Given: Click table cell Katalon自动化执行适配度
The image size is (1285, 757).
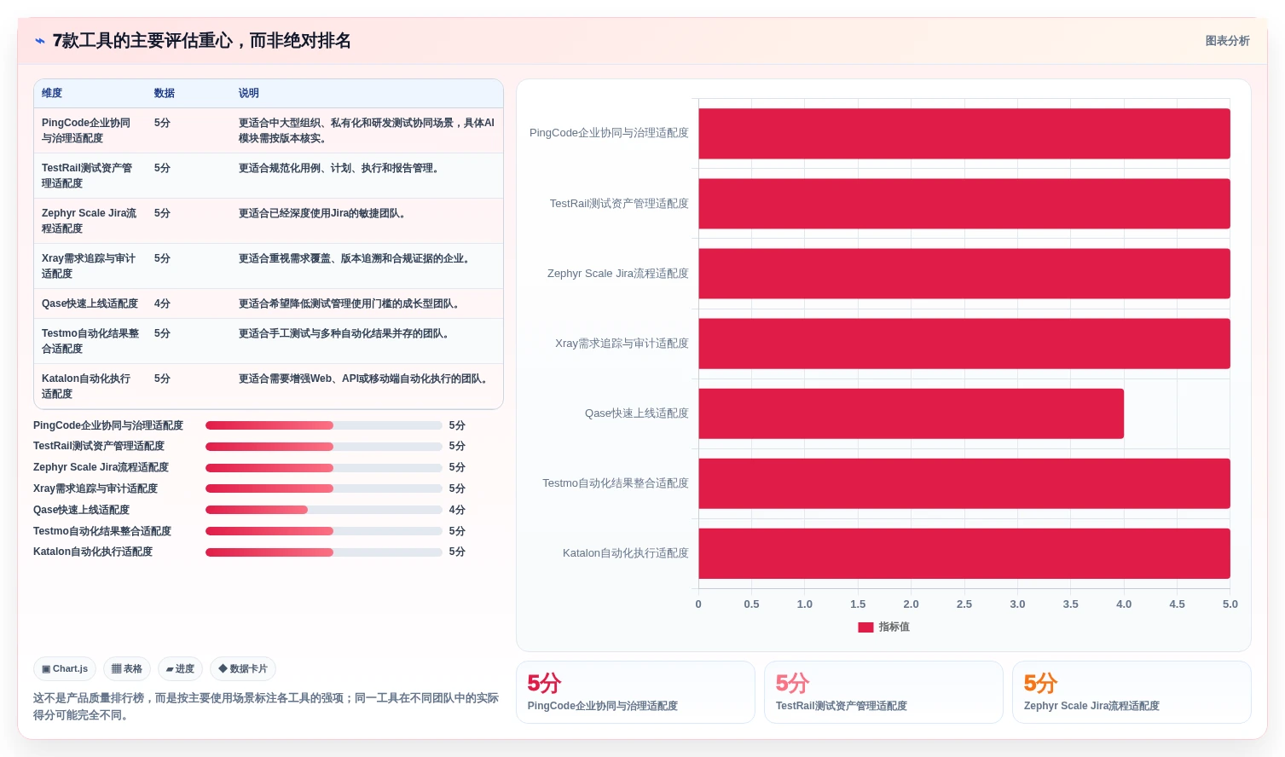Looking at the screenshot, I should pos(90,386).
